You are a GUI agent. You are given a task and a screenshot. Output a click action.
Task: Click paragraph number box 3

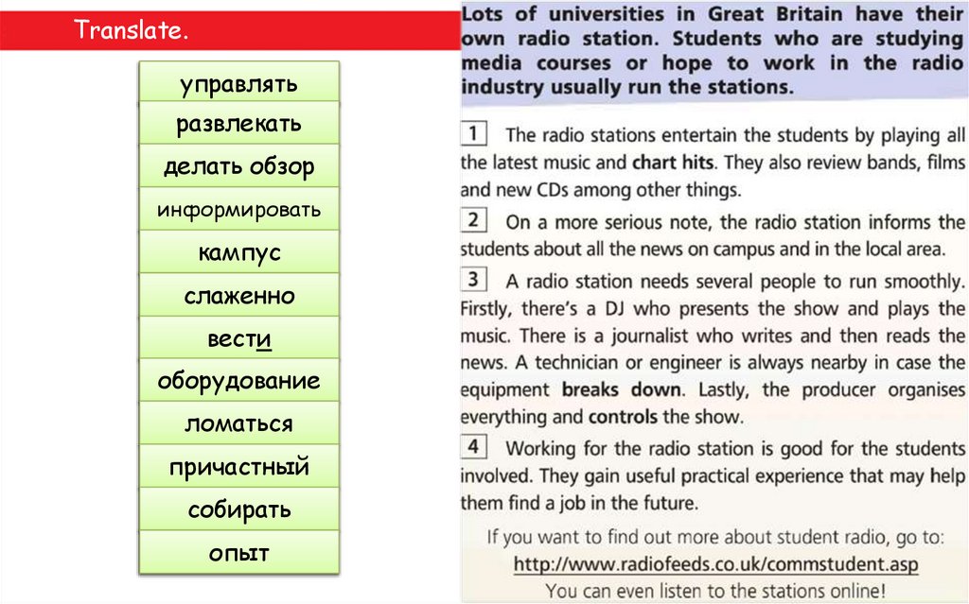pyautogui.click(x=473, y=279)
